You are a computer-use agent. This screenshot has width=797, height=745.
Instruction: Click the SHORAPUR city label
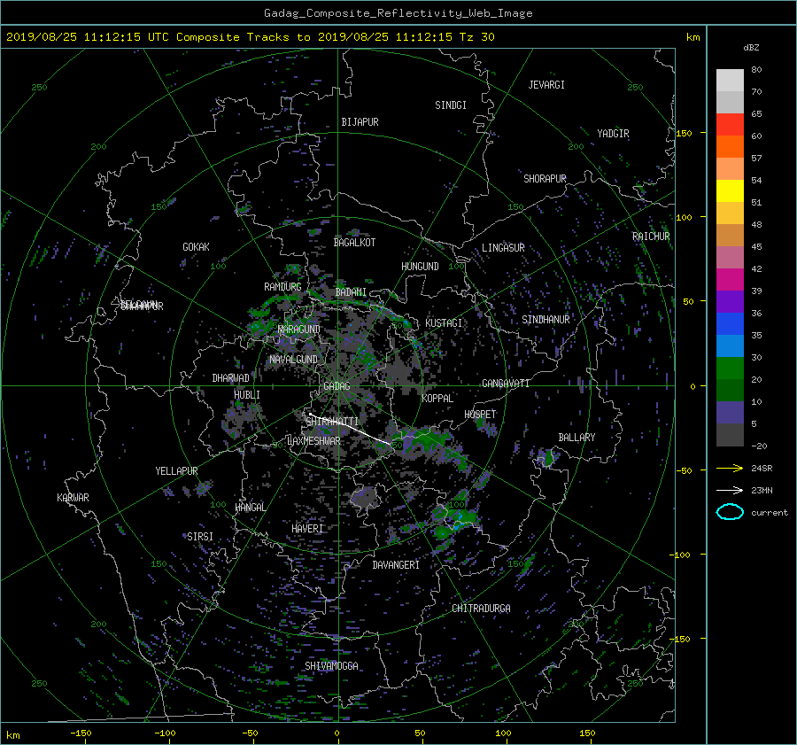pyautogui.click(x=545, y=179)
